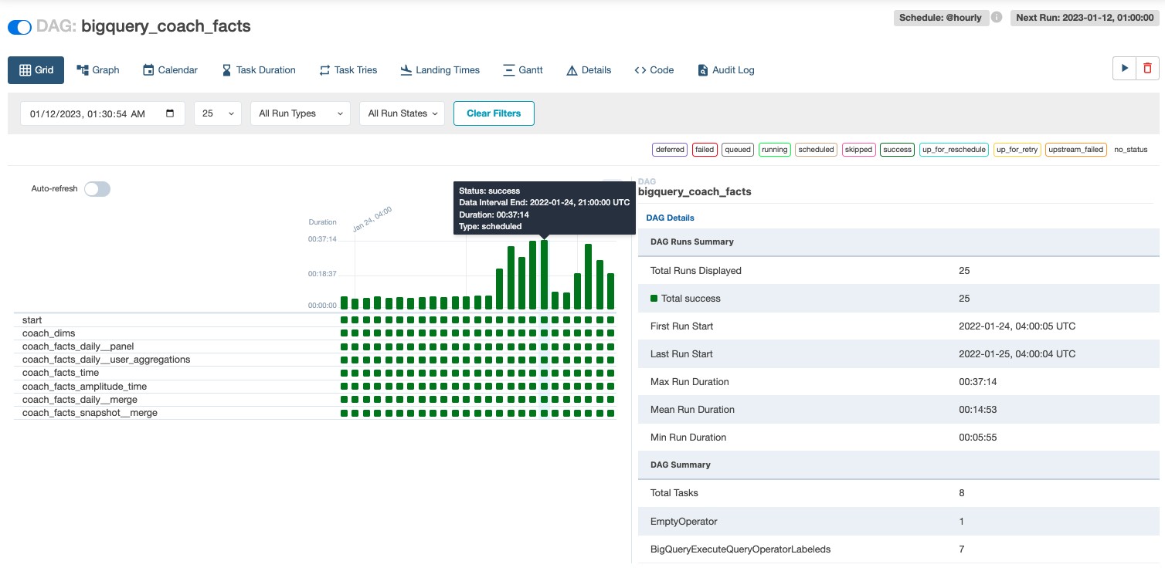
Task: Open the All Run States dropdown
Action: (402, 113)
